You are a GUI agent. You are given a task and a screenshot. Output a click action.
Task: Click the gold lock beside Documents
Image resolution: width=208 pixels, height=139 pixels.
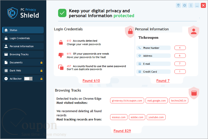[41, 62]
